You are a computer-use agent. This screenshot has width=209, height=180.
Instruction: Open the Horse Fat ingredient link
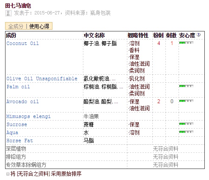[19, 141]
